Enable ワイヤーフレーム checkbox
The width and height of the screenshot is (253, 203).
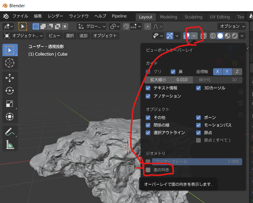click(148, 162)
